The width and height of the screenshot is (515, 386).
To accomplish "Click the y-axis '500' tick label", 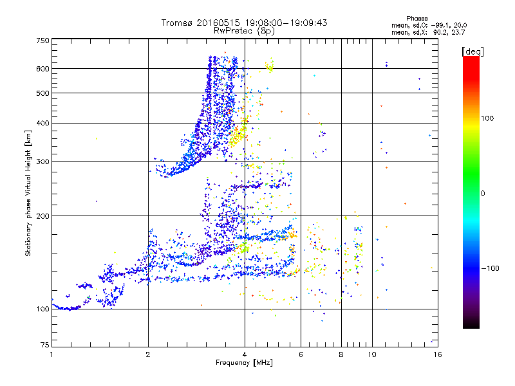I will 42,93.
